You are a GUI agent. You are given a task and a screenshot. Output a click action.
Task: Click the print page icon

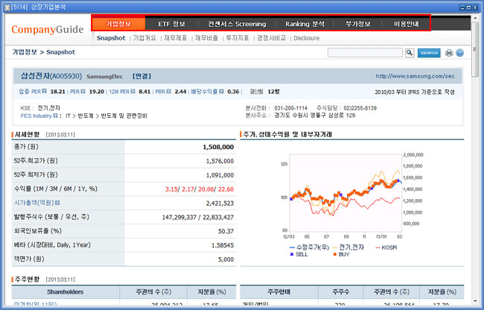click(448, 53)
